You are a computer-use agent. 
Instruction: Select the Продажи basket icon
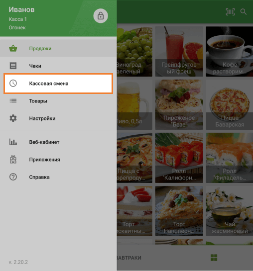13,48
